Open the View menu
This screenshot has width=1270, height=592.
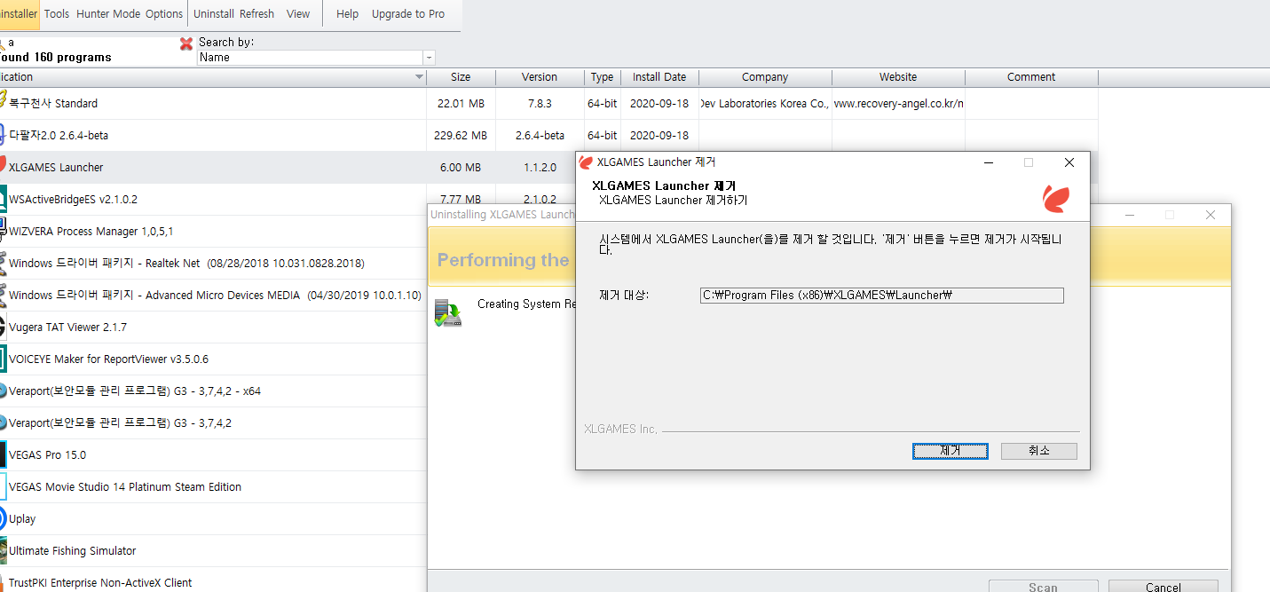(x=298, y=14)
